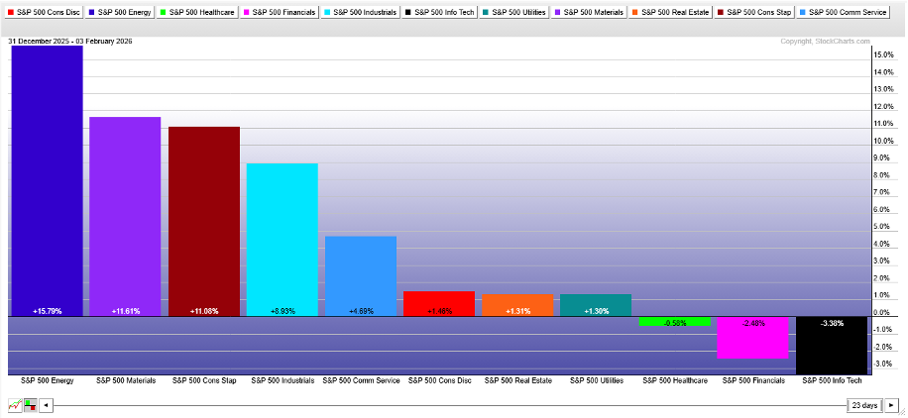The image size is (908, 418).
Task: Toggle S&P 500 Cons Disc legend button
Action: pos(43,12)
